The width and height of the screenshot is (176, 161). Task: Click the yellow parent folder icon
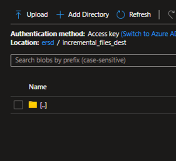[33, 105]
